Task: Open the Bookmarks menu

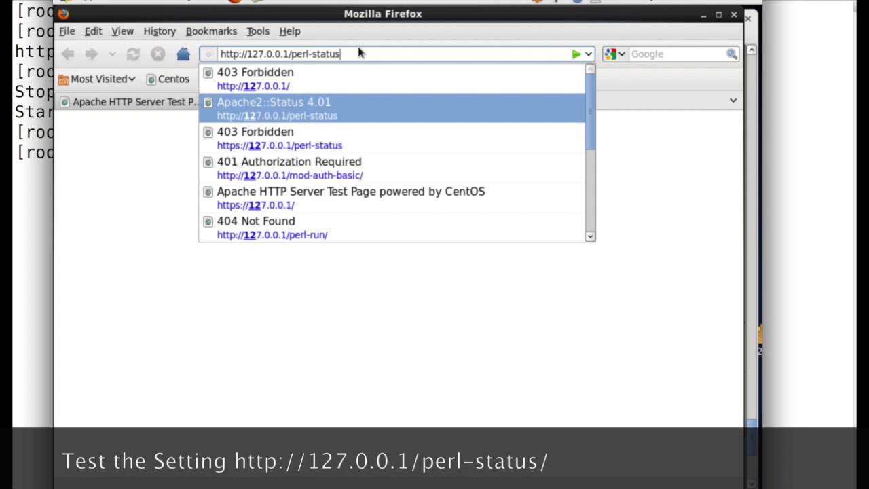Action: [211, 31]
